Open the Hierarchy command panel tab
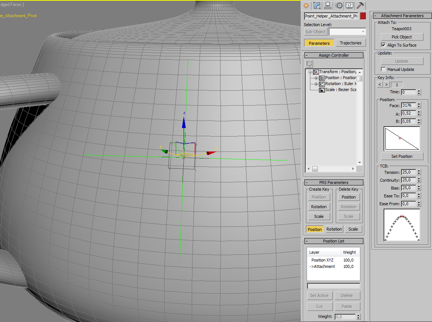 pos(328,5)
